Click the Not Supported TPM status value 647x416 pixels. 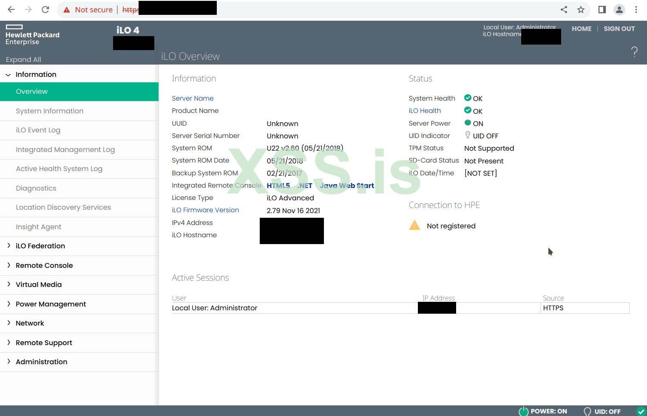(489, 148)
